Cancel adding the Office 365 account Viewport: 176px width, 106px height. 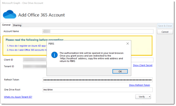point(165,32)
